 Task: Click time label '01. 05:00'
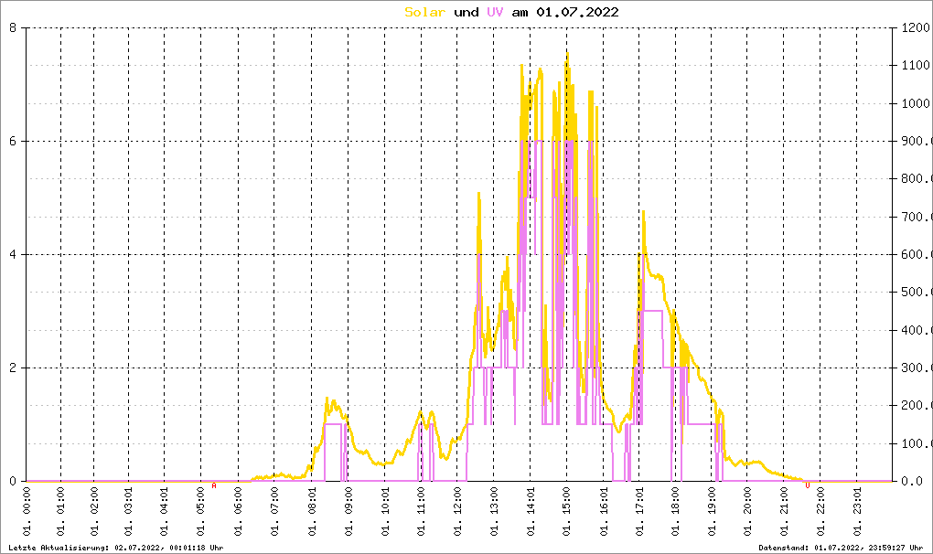[x=200, y=511]
